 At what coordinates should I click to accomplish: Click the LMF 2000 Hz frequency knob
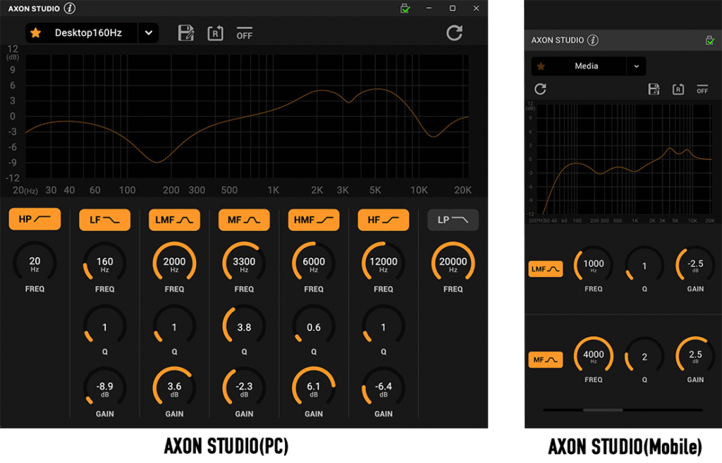[x=174, y=263]
